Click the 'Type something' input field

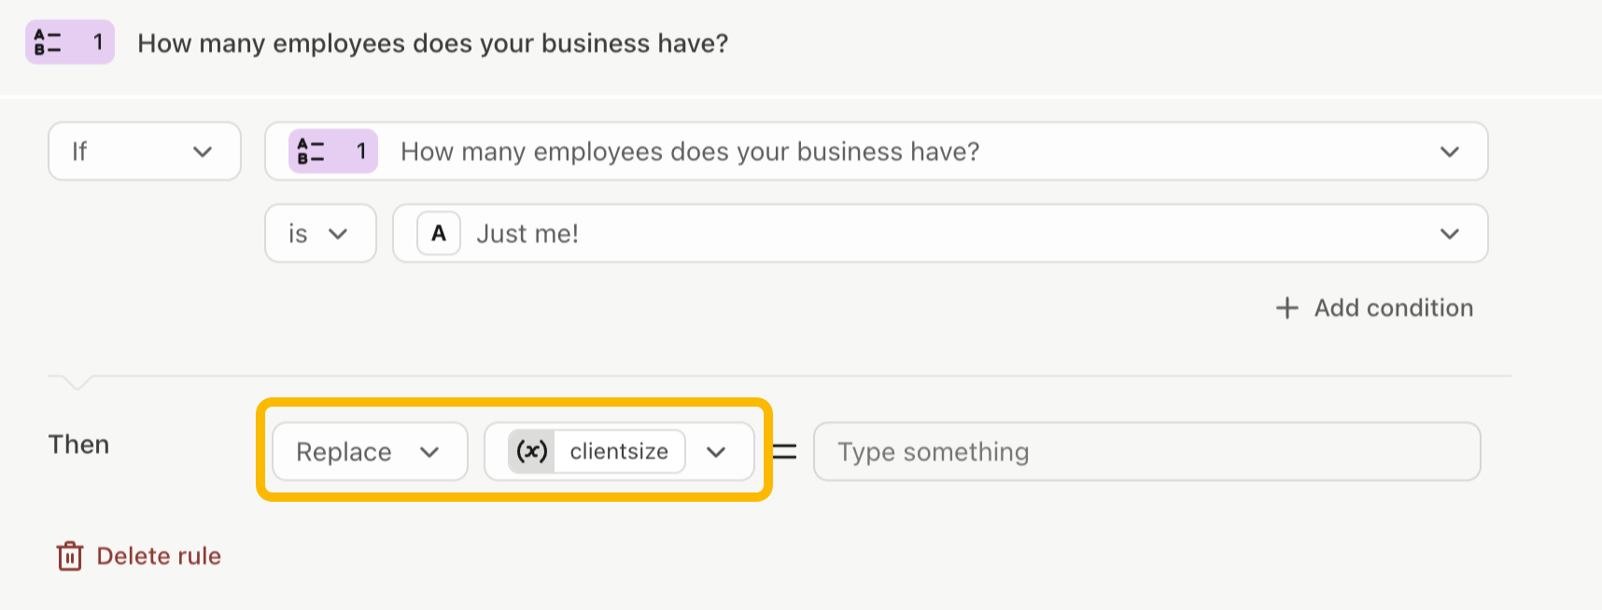(x=1147, y=451)
